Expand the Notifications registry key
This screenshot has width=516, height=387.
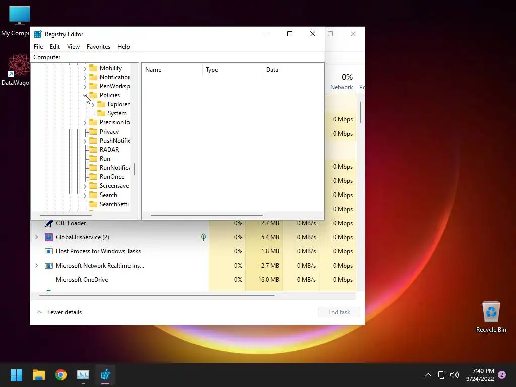85,77
